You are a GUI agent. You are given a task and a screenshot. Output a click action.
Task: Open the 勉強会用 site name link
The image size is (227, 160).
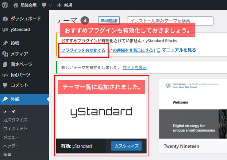[28, 5]
